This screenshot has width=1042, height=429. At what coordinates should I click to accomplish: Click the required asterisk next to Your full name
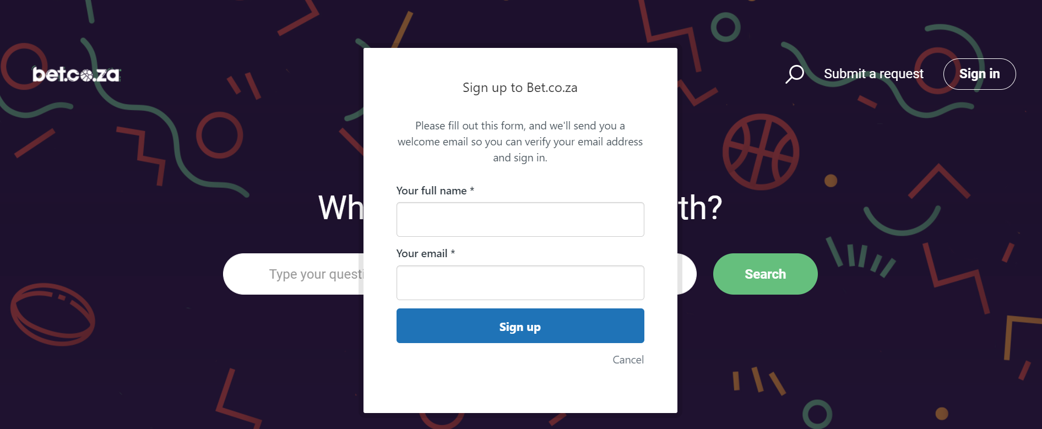(x=472, y=190)
